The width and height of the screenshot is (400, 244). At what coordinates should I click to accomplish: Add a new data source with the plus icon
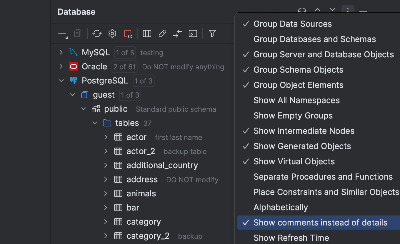pyautogui.click(x=61, y=34)
